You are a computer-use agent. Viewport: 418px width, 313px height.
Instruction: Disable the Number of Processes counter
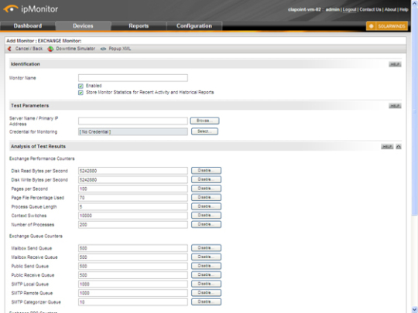click(x=206, y=224)
